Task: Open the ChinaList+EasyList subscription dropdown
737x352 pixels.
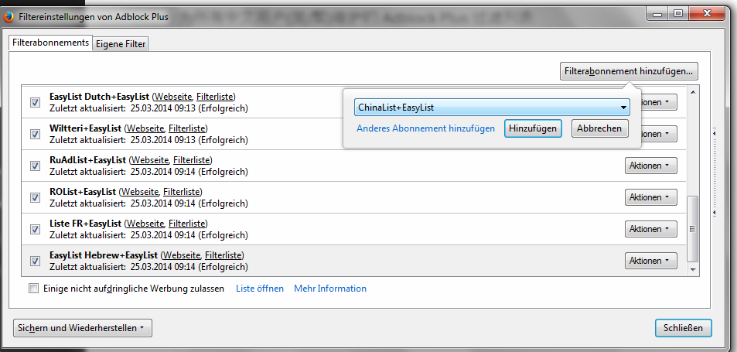Action: coord(492,108)
